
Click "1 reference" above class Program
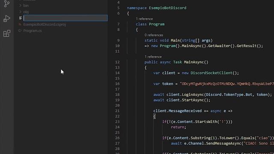click(144, 19)
